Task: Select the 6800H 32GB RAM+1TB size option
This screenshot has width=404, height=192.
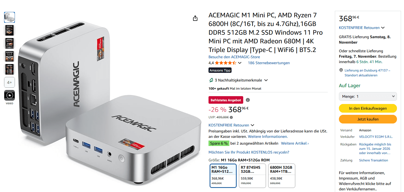Action: 281,175
